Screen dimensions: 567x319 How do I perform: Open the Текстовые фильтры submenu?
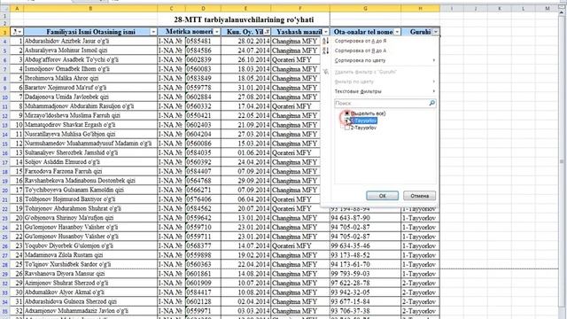click(x=358, y=91)
